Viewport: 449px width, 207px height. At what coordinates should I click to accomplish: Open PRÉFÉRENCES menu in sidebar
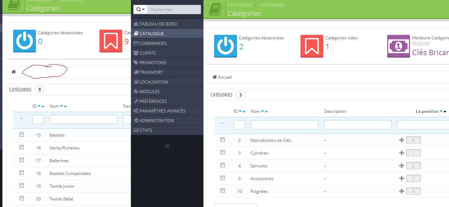click(x=167, y=101)
